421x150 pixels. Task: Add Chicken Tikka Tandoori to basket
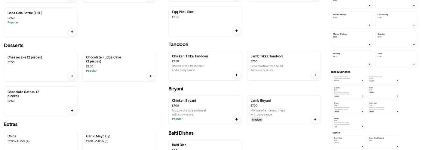[237, 75]
